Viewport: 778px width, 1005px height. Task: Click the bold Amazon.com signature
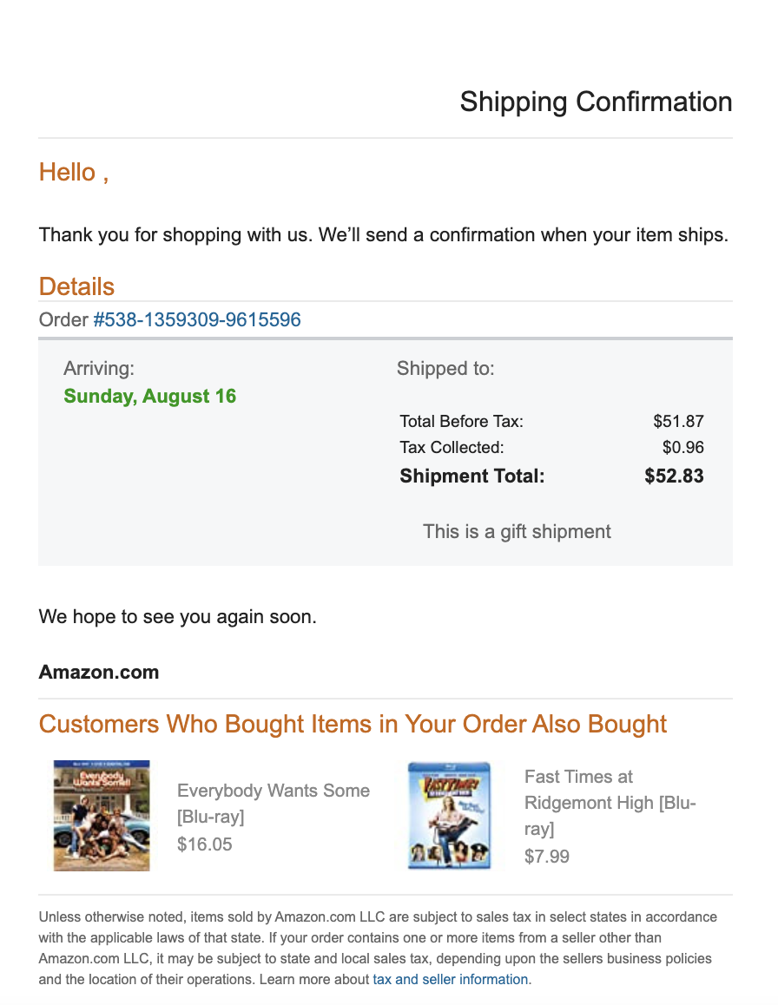[x=99, y=672]
